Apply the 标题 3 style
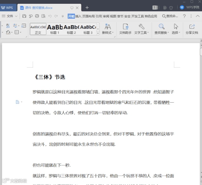This screenshot has width=202, height=185. click(88, 29)
